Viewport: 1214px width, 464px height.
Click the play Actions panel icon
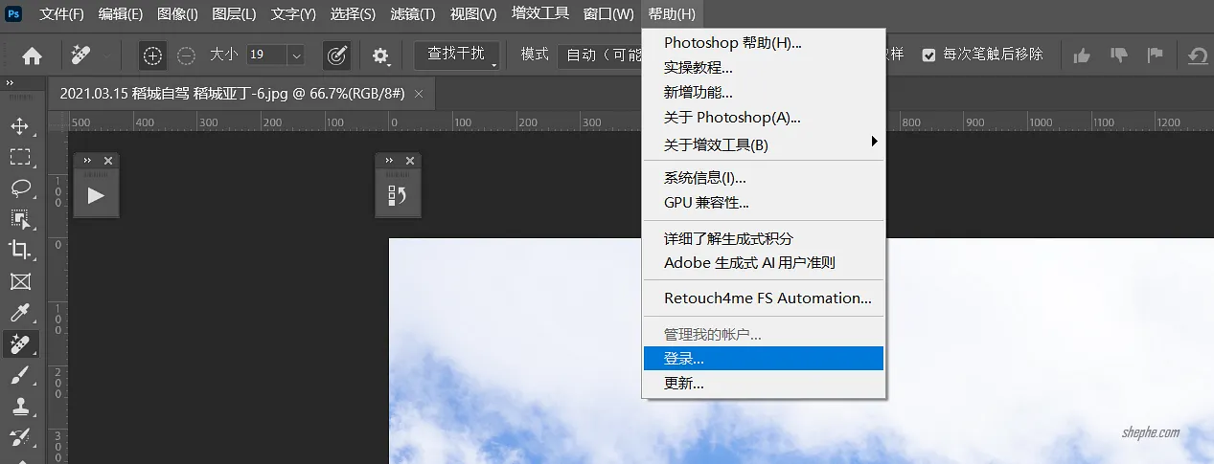tap(96, 196)
